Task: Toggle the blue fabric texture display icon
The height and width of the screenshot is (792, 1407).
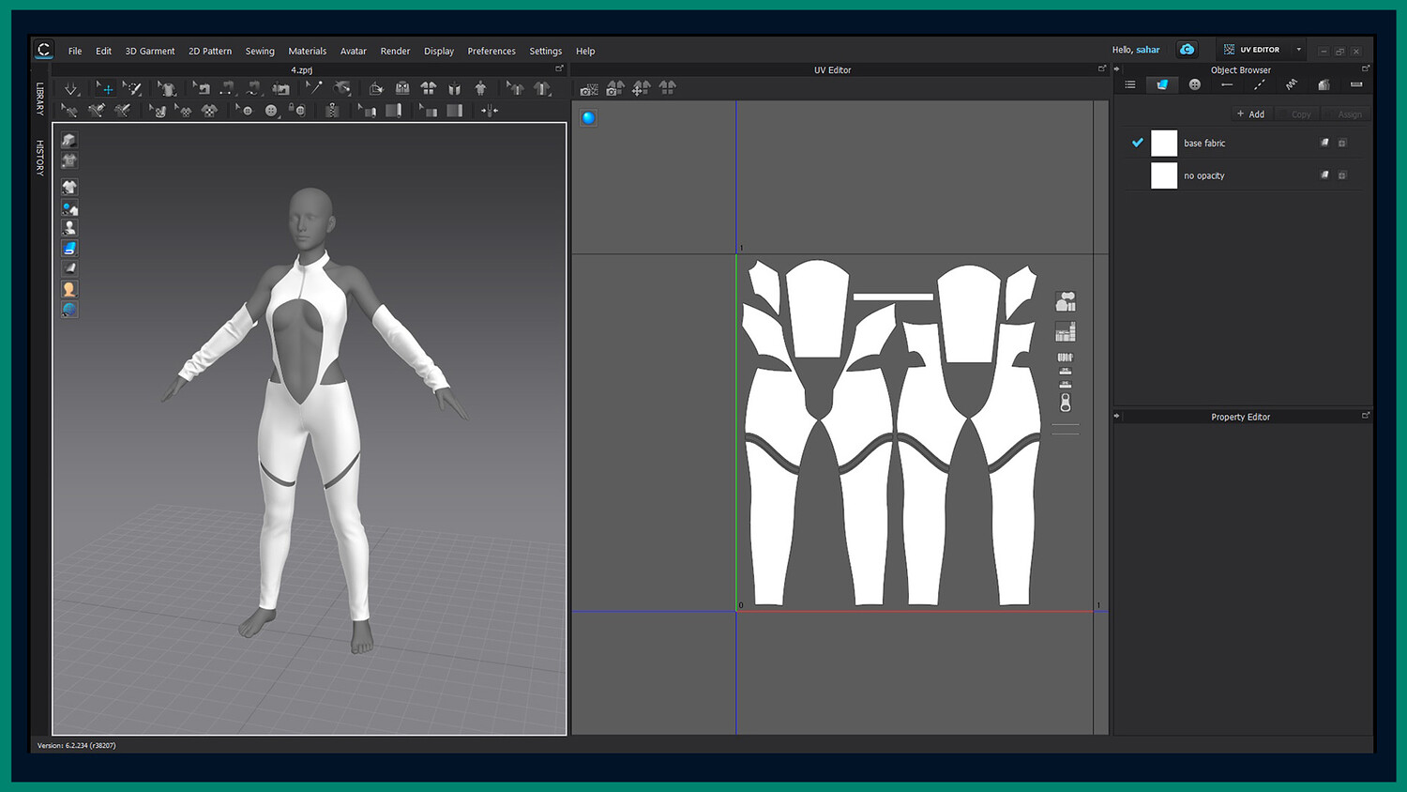Action: click(69, 249)
